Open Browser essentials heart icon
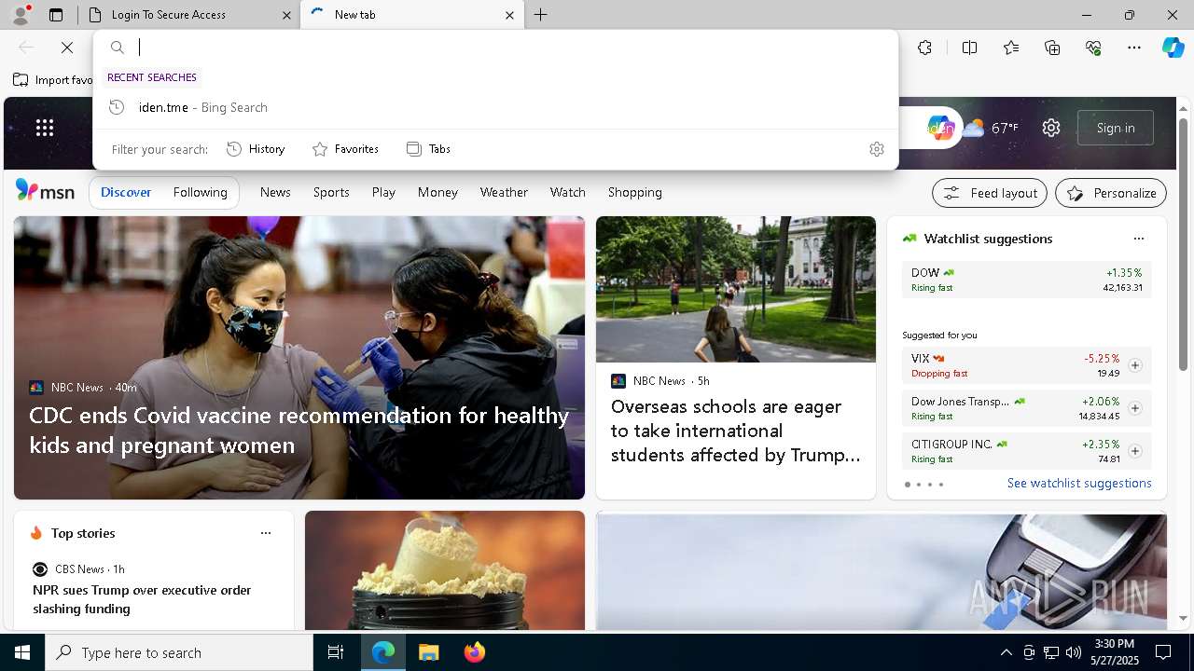This screenshot has width=1194, height=671. 1093,48
